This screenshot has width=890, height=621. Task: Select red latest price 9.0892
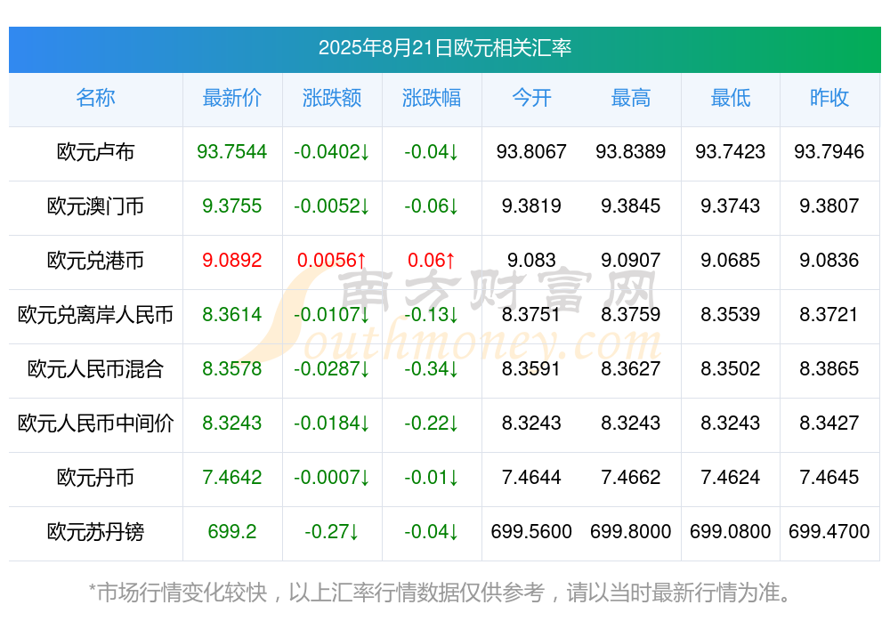point(231,260)
